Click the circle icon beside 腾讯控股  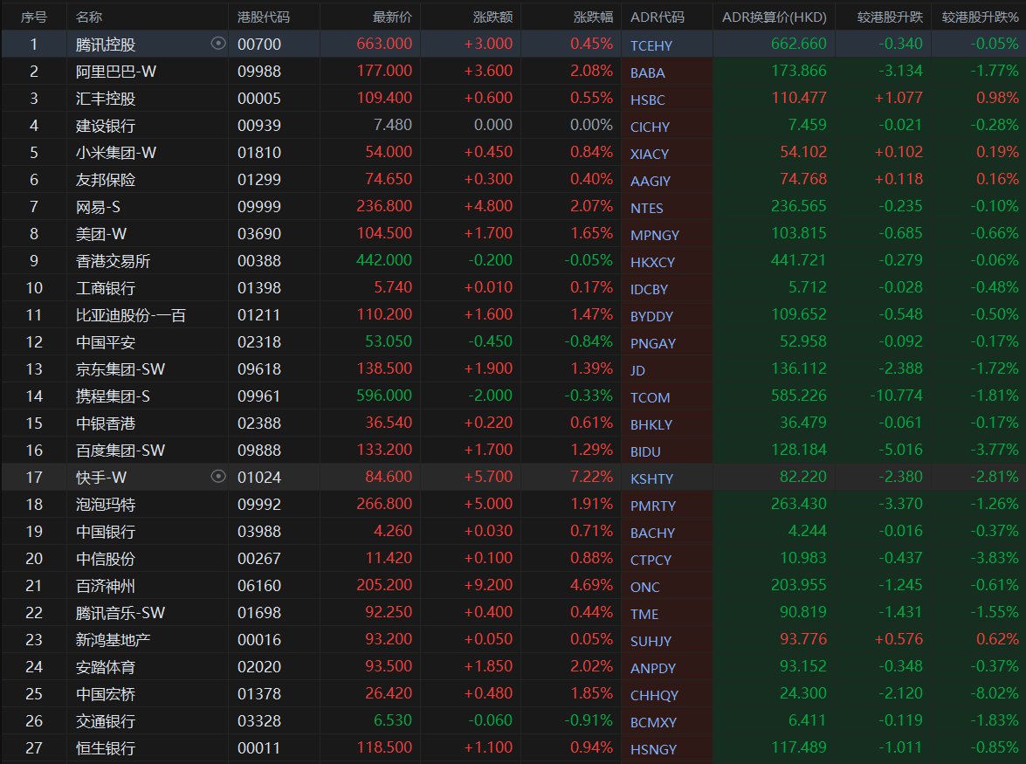[x=218, y=44]
